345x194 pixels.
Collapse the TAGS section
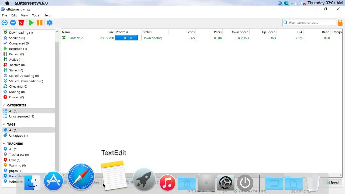(x=4, y=124)
